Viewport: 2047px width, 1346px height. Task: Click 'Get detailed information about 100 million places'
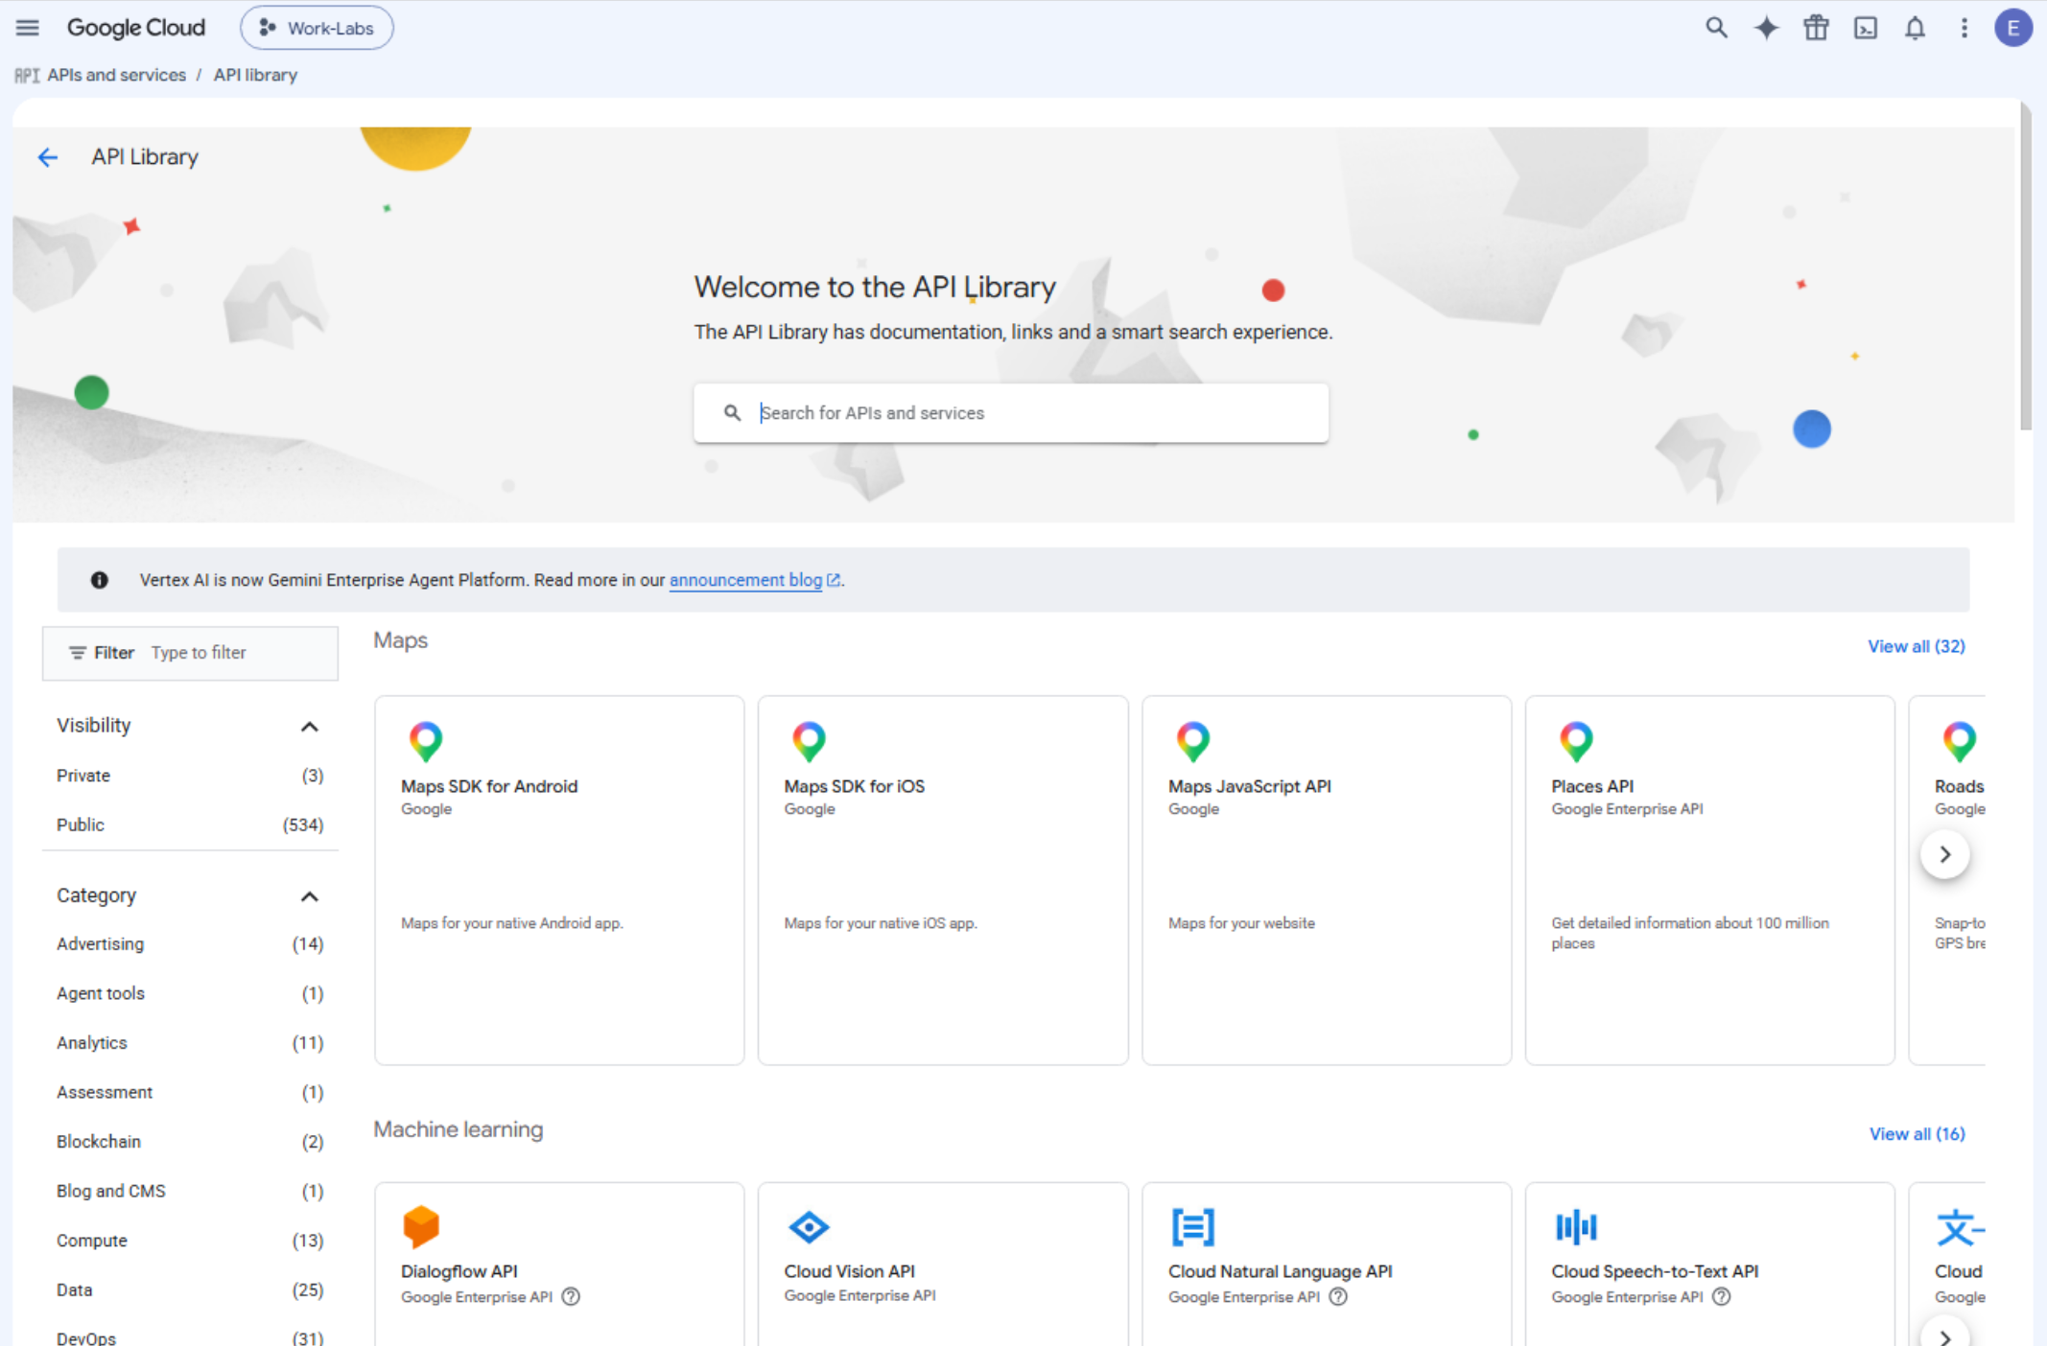click(x=1690, y=934)
